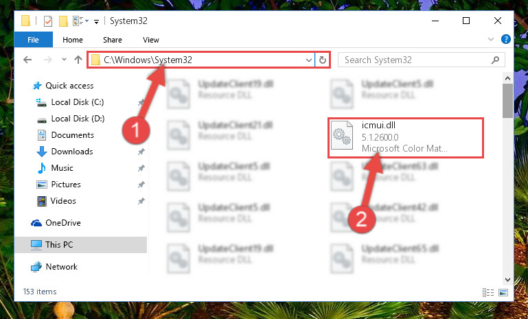This screenshot has width=528, height=319.
Task: Toggle the pin next to Pictures
Action: pyautogui.click(x=141, y=185)
